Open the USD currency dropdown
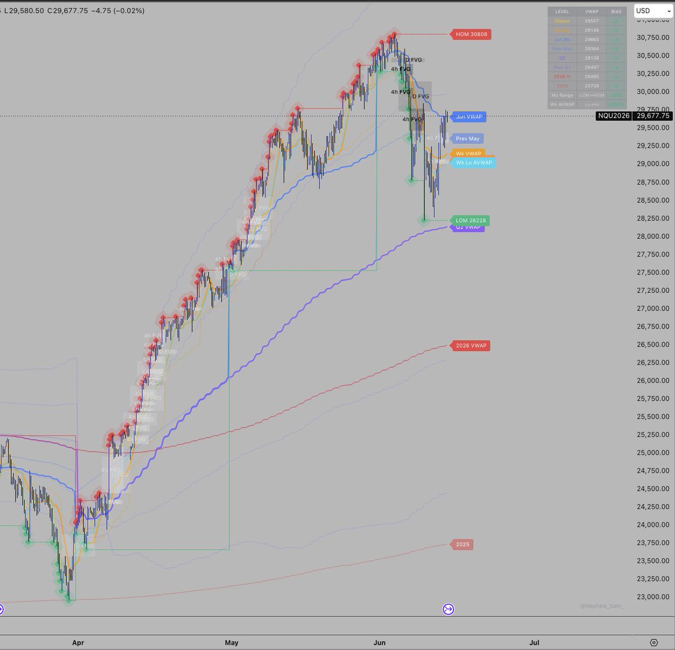Viewport: 675px width, 650px height. [x=653, y=11]
